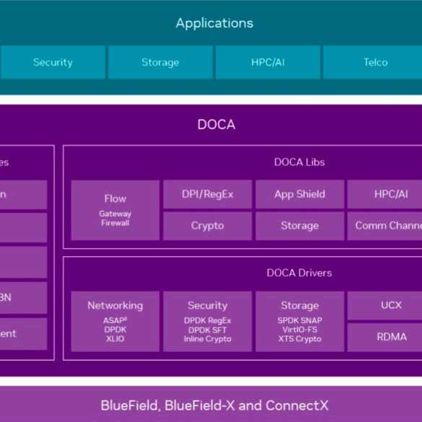Screen dimensions: 422x422
Task: Click the BlueField, BlueField-X and ConnectX bar
Action: tap(211, 404)
